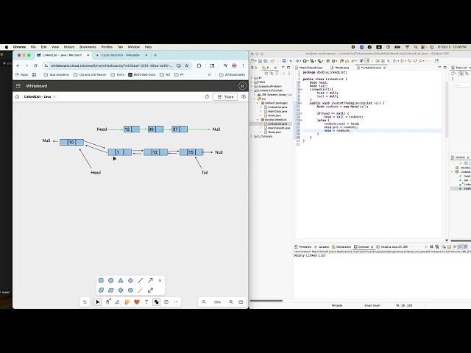This screenshot has width=471, height=353.
Task: Select the diamond shape
Action: pyautogui.click(x=121, y=290)
